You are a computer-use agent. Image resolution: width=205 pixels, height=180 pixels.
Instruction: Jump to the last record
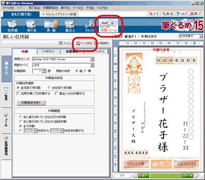point(196,175)
